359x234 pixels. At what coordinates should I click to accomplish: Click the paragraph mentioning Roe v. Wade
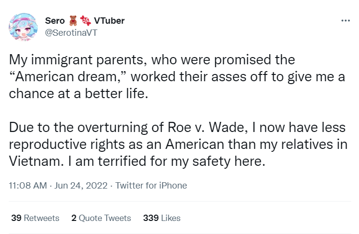pyautogui.click(x=178, y=144)
